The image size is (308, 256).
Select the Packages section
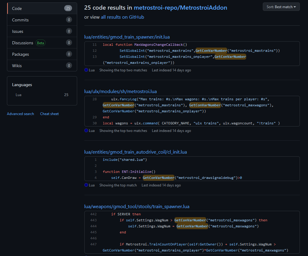point(20,54)
